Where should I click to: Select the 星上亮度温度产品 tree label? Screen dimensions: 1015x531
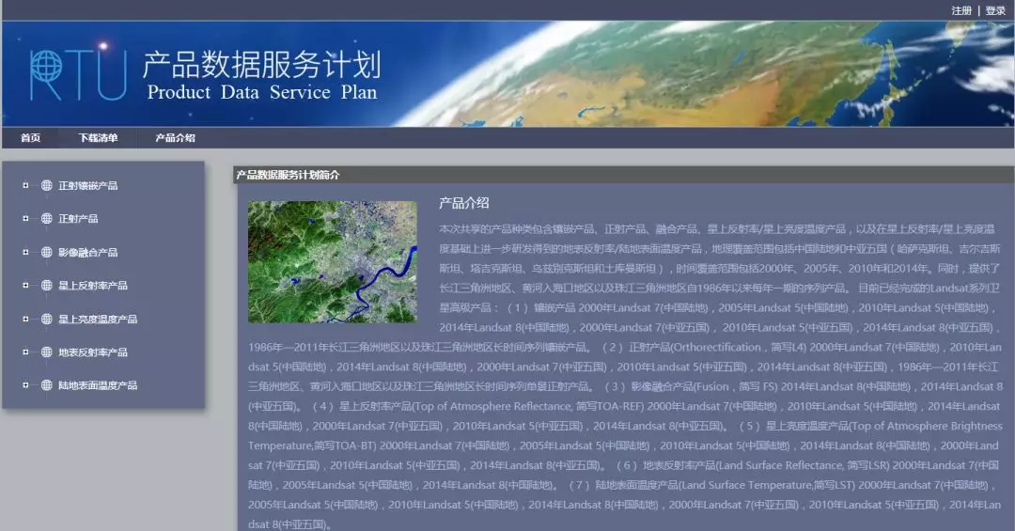coord(98,320)
